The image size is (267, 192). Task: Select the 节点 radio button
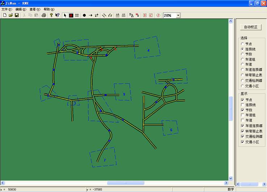click(x=242, y=44)
